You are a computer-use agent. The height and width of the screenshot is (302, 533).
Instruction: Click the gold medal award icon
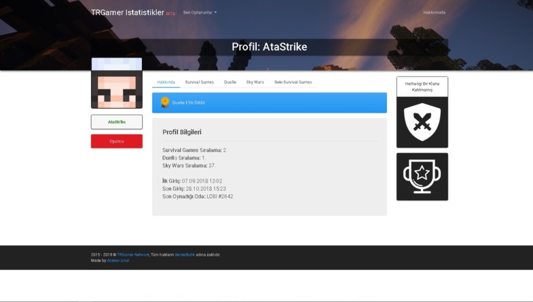click(x=165, y=102)
